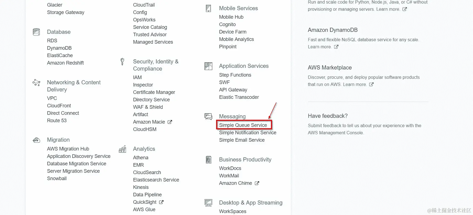Viewport: 473px width, 215px height.
Task: Open Trusted Advisor
Action: (150, 35)
